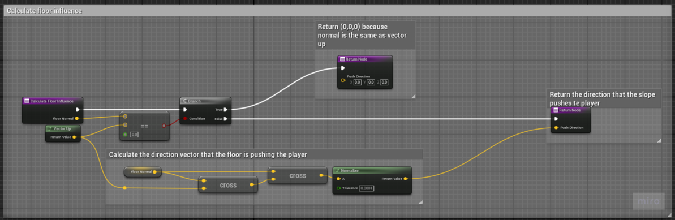Select the Normalize node title
Viewport: 675px width, 220px height.
[x=349, y=170]
